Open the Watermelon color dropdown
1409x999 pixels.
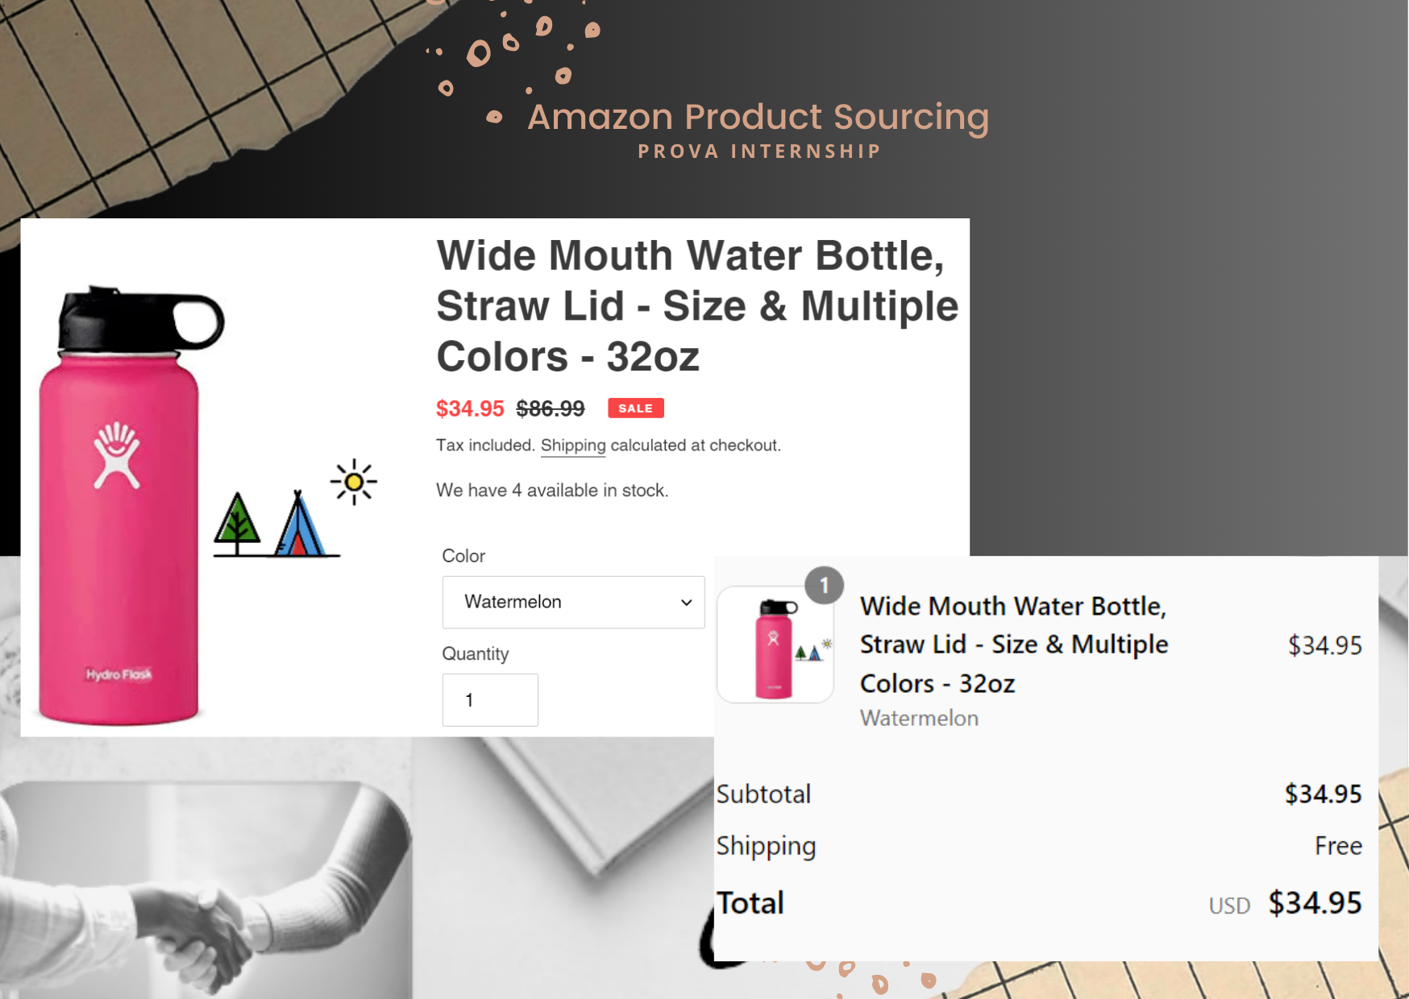573,602
